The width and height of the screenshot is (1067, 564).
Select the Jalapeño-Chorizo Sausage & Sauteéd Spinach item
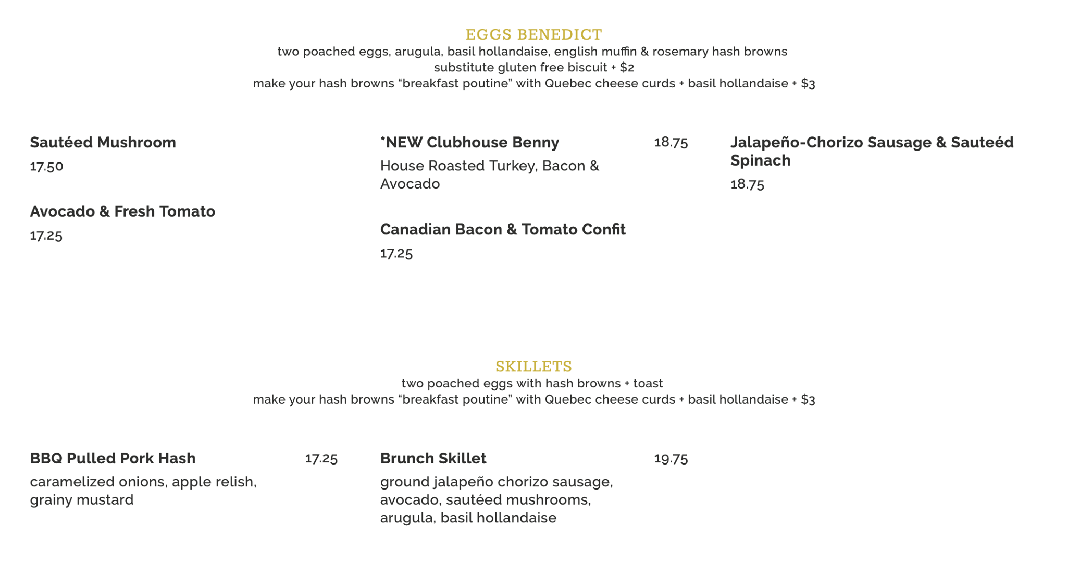tap(872, 151)
